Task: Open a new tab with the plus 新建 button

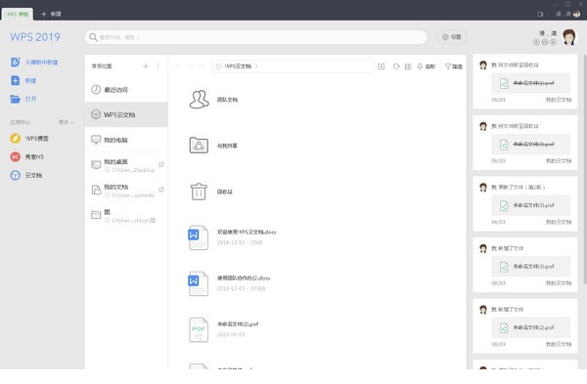Action: point(51,14)
